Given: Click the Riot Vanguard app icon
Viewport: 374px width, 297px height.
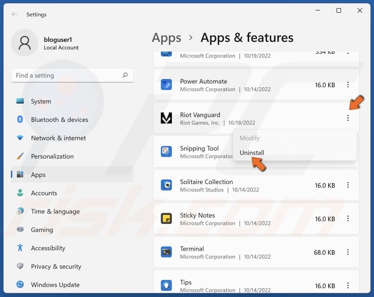Looking at the screenshot, I should pyautogui.click(x=166, y=118).
